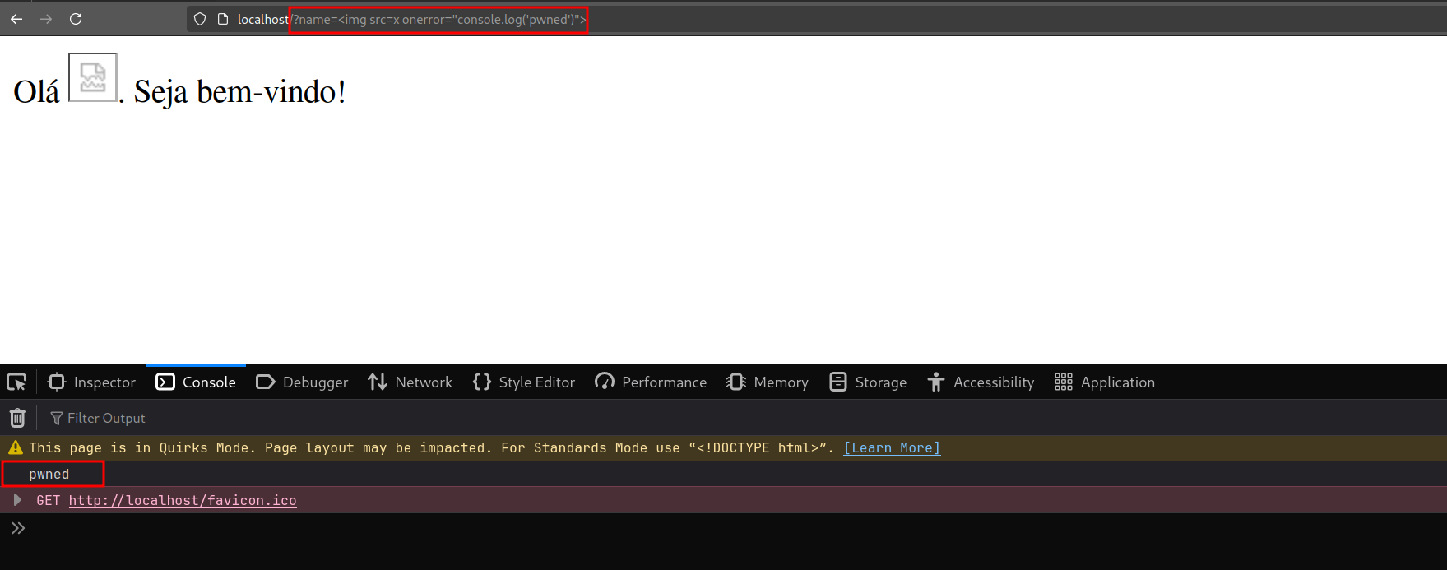The image size is (1447, 570).
Task: Click the page site information icon
Action: tap(222, 19)
